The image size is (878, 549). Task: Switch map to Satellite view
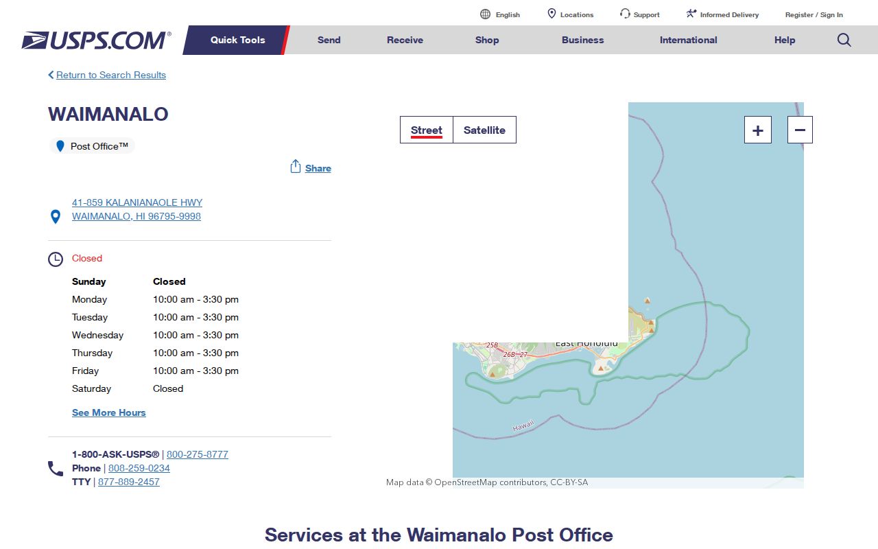pyautogui.click(x=484, y=130)
